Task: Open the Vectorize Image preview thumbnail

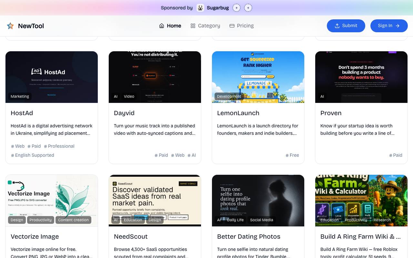Action: coord(52,201)
